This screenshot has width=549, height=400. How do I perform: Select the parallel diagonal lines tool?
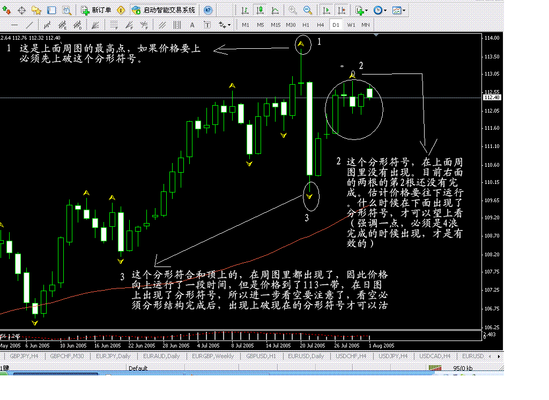point(162,25)
